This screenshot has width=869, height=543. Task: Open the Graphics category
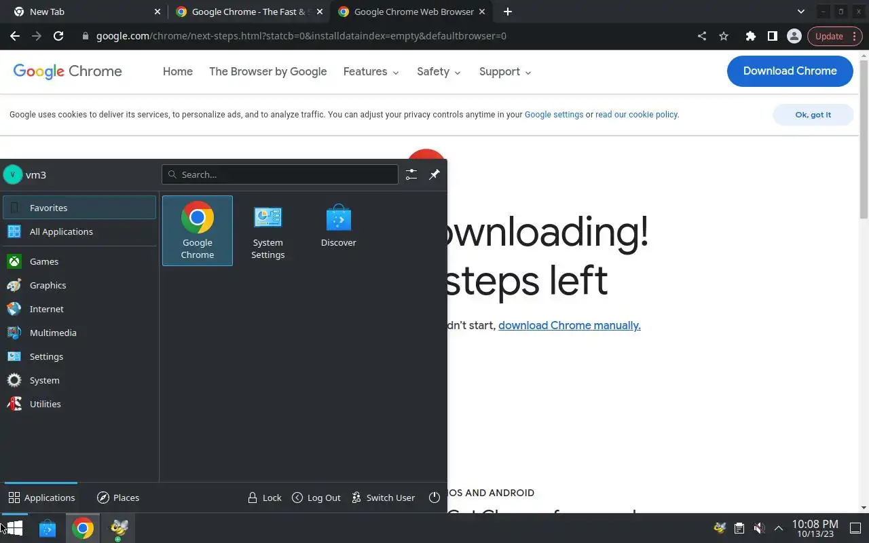(79, 285)
